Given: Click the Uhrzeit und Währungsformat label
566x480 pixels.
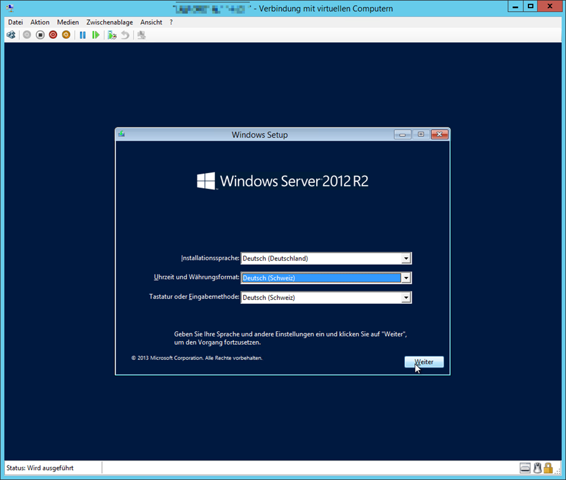Looking at the screenshot, I should click(x=197, y=277).
